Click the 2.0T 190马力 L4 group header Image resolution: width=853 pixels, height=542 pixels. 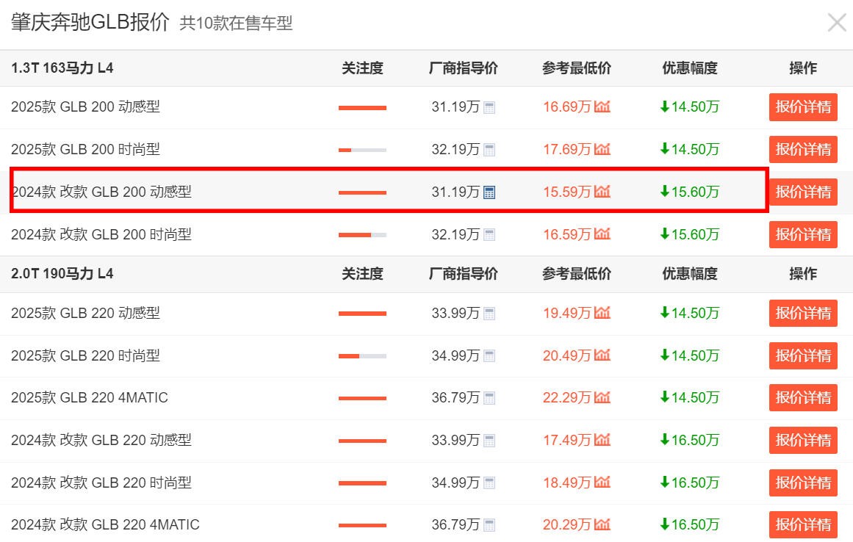coord(62,273)
